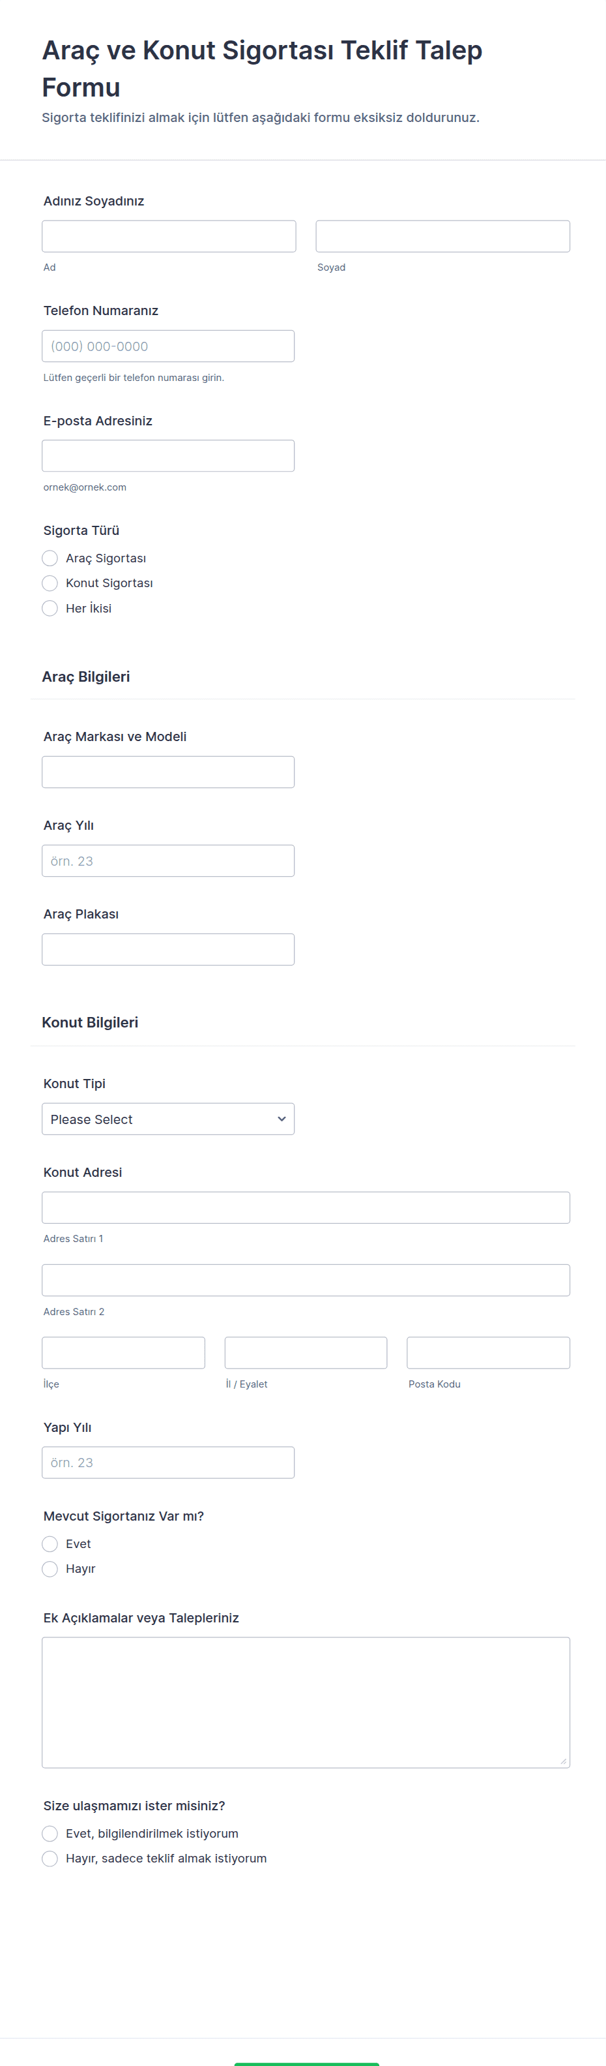
Task: Choose Evet, bilgilendirilmek istiyorum option
Action: 50,1833
